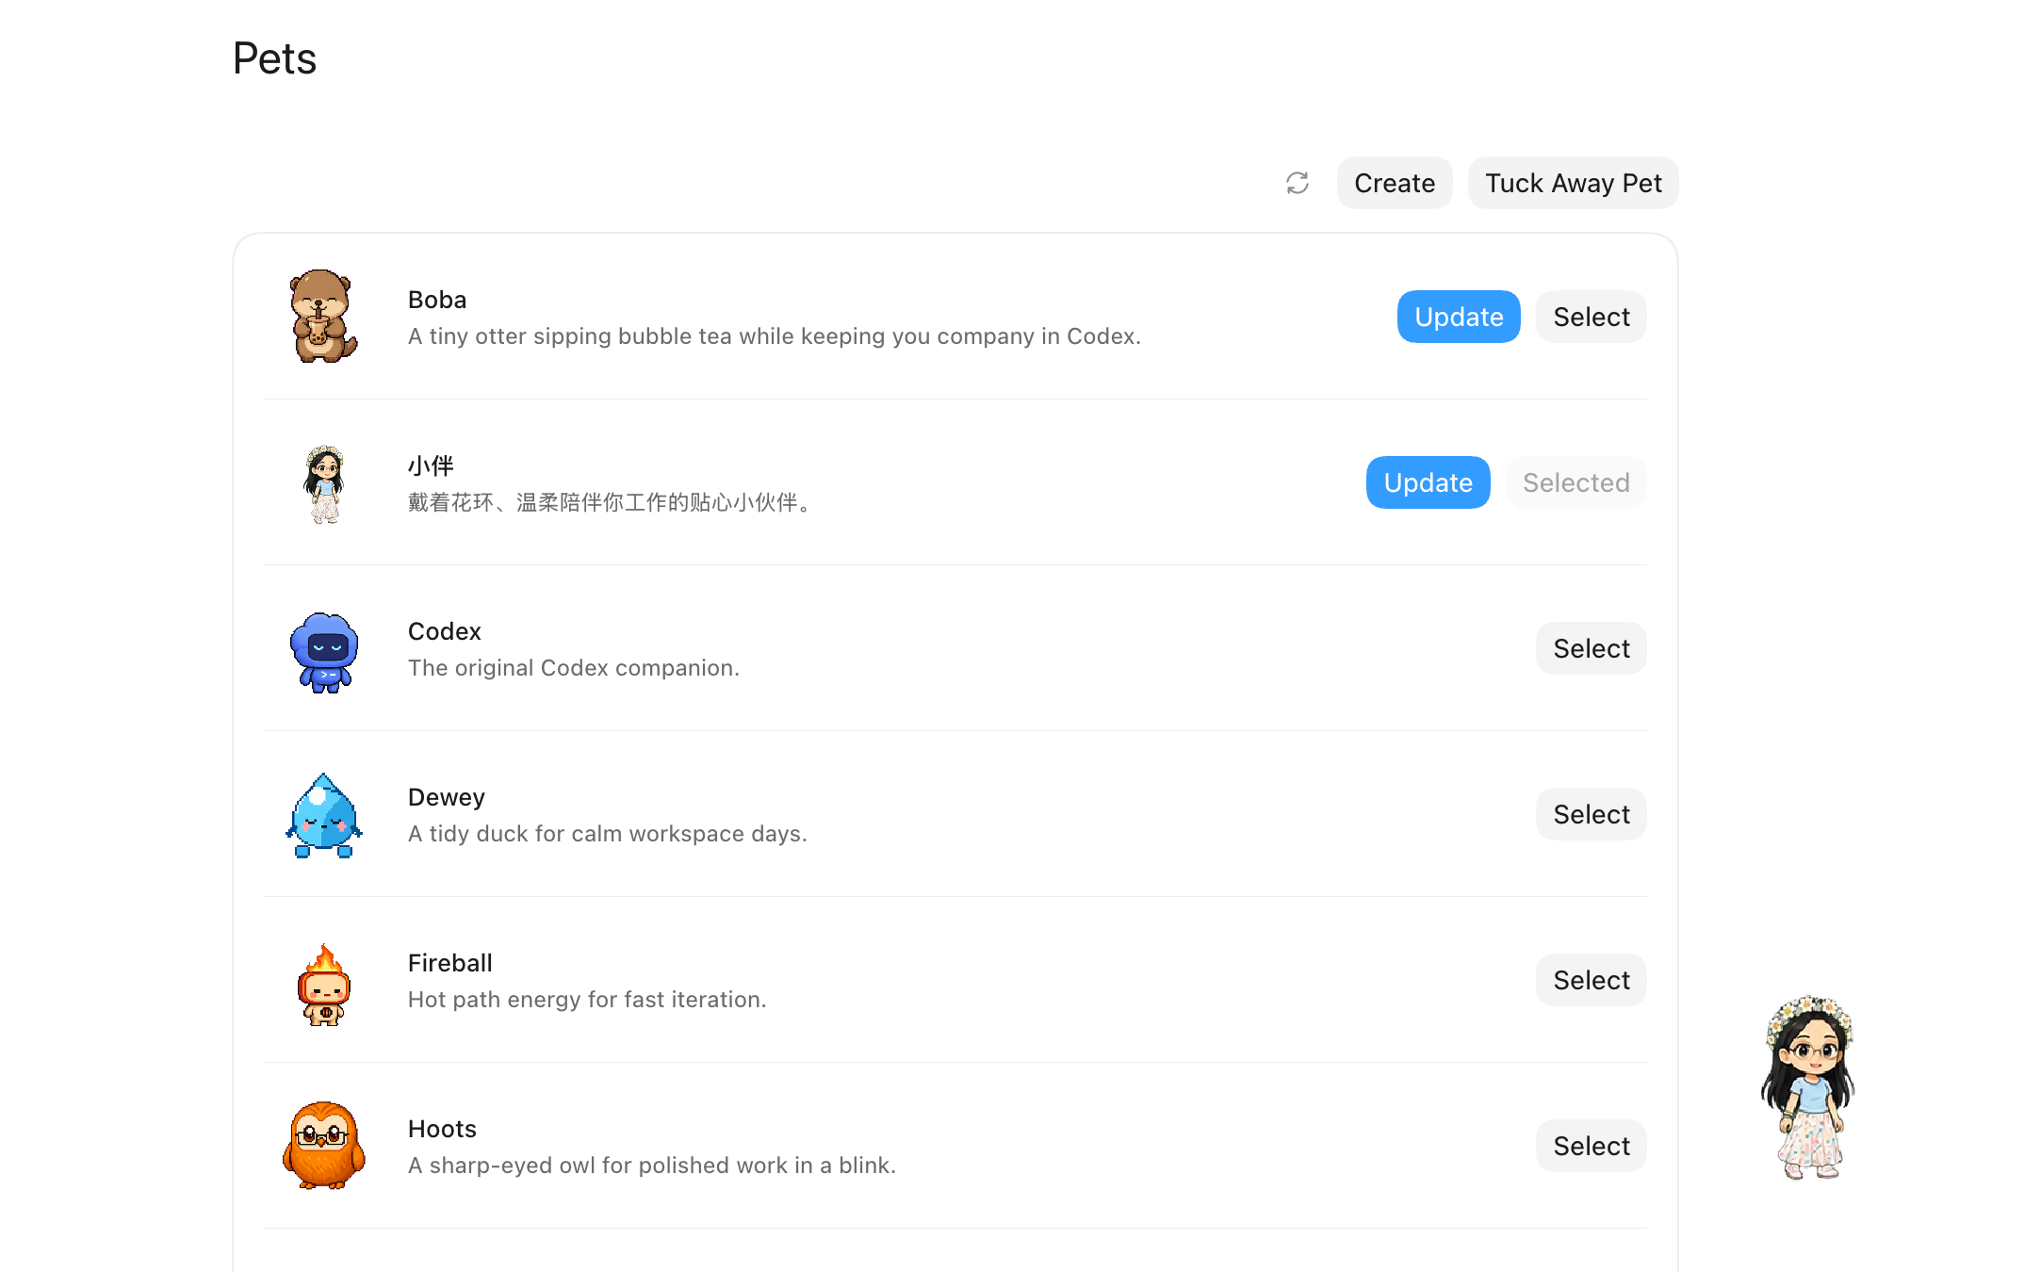
Task: Click the Codex pet name text
Action: coord(445,631)
